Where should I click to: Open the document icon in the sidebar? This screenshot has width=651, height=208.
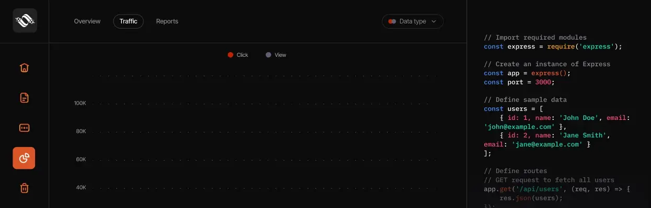24,97
